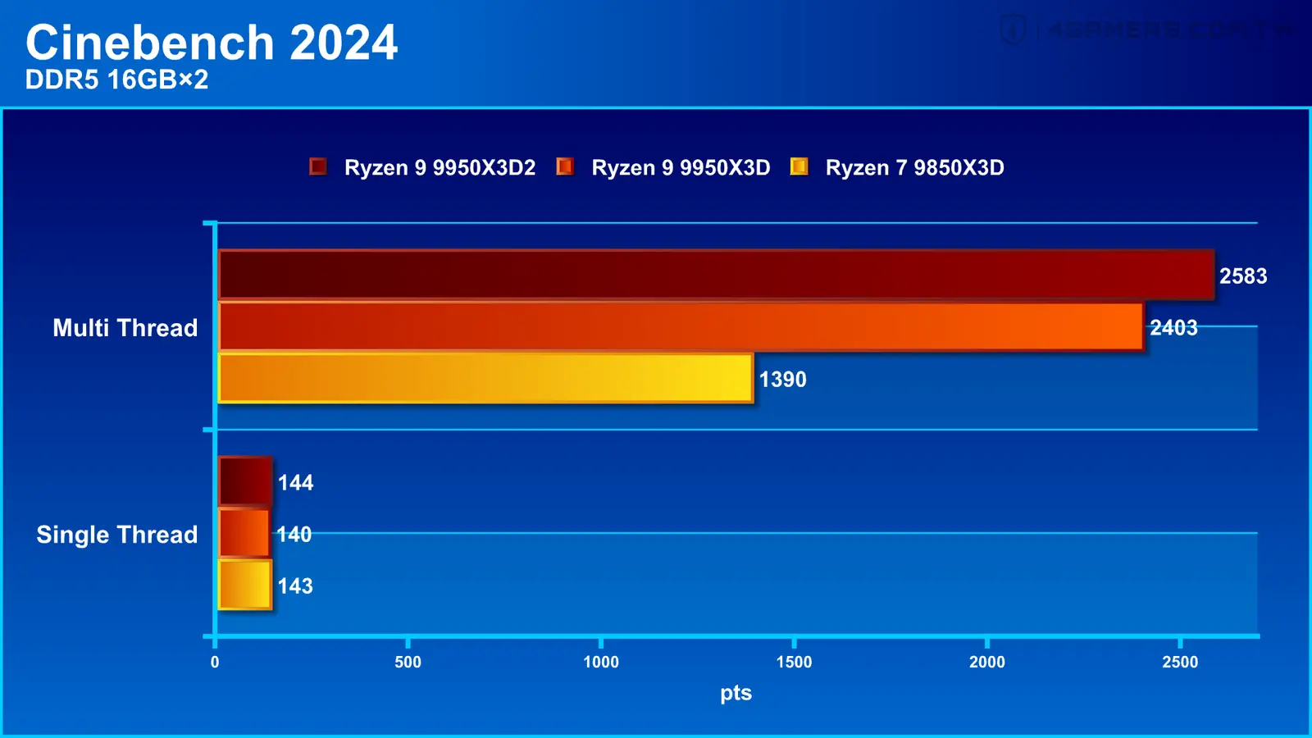
Task: Click the "500" x-axis tick label
Action: (408, 662)
